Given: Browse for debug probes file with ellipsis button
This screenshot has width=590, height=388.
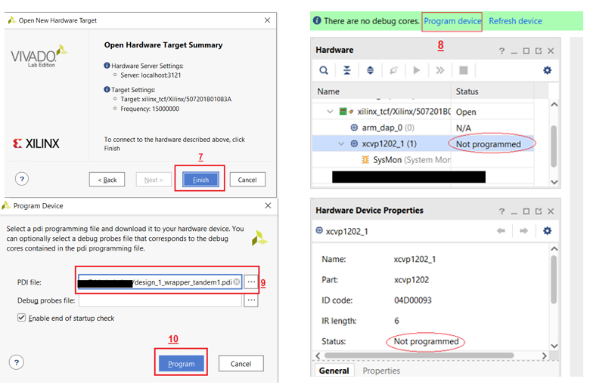Looking at the screenshot, I should coord(251,300).
